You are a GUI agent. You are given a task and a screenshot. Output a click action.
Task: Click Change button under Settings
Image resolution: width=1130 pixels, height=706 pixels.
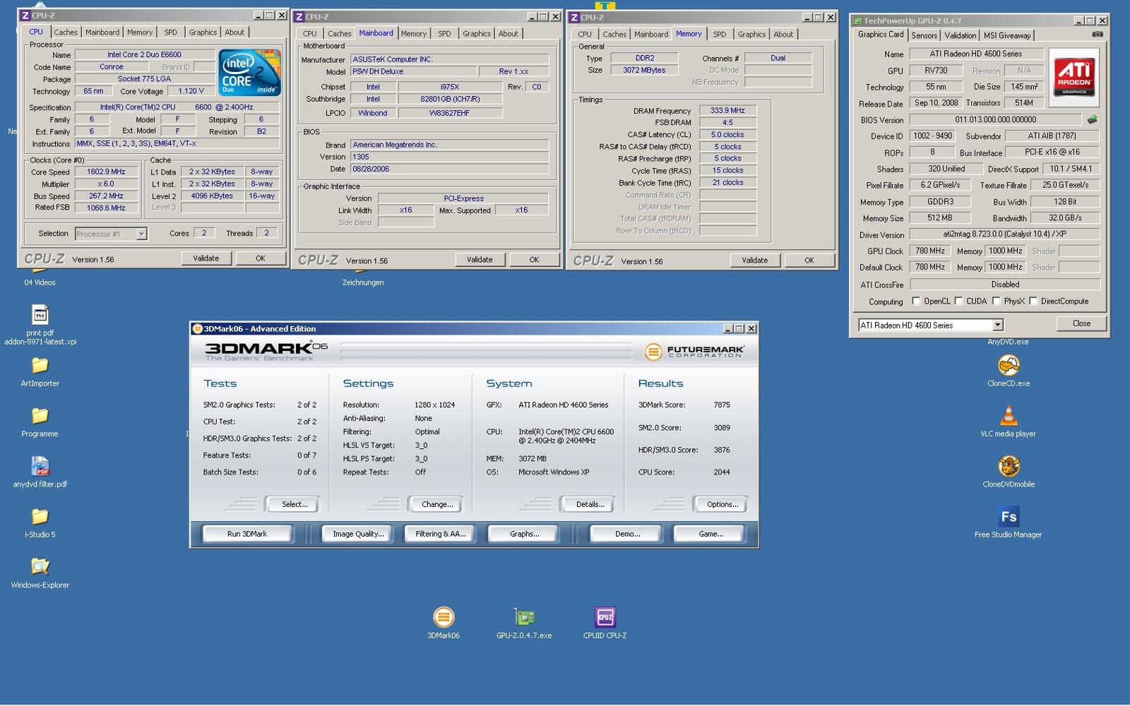(437, 504)
